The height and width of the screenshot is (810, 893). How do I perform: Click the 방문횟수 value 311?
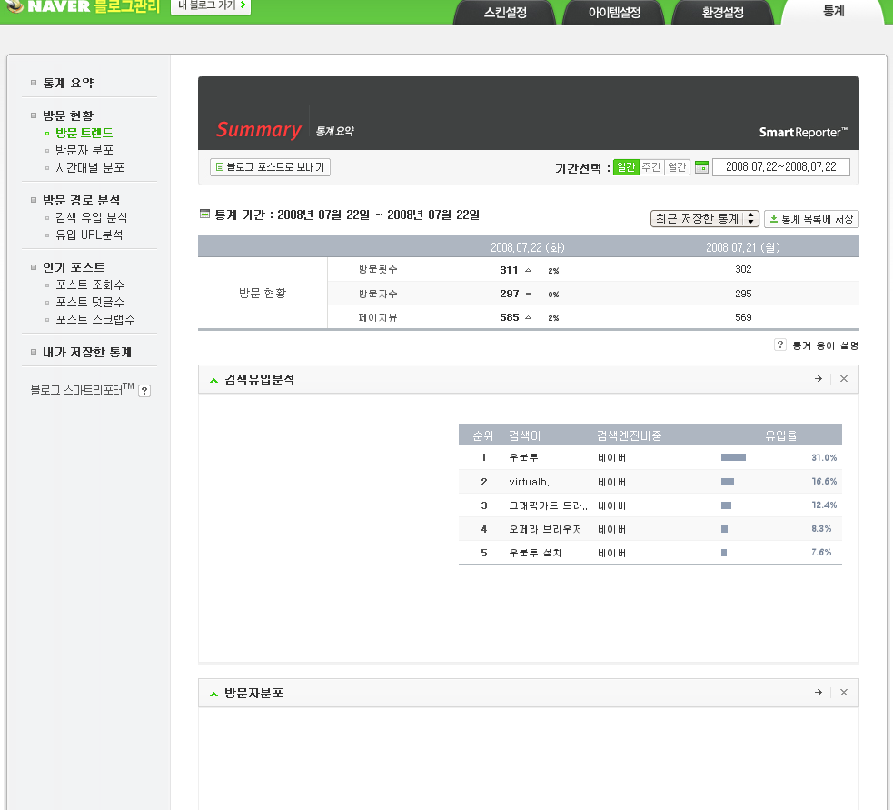[x=509, y=270]
